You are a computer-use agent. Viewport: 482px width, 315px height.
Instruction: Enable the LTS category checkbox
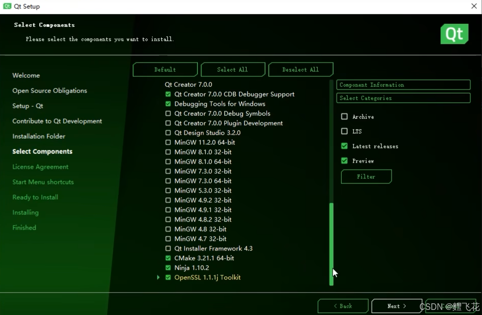[x=344, y=131]
